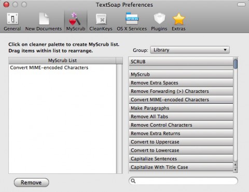Add Capitalize Sentences cleaner
This screenshot has height=192, width=249.
pyautogui.click(x=181, y=159)
